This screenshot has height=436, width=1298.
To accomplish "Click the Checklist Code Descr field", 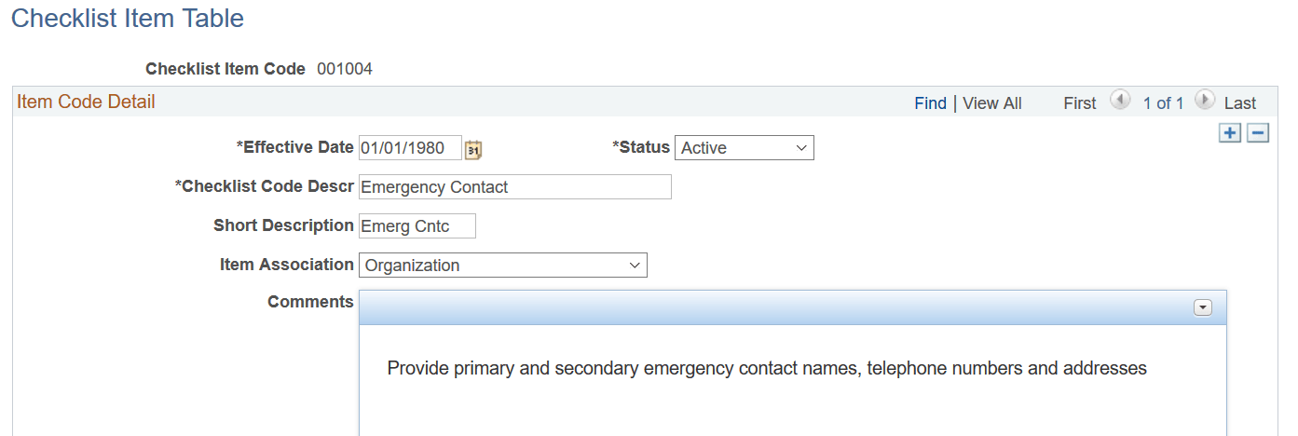I will (x=514, y=187).
